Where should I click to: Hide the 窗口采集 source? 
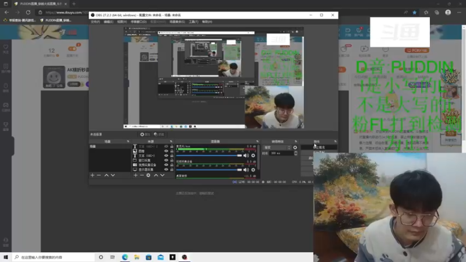(166, 160)
